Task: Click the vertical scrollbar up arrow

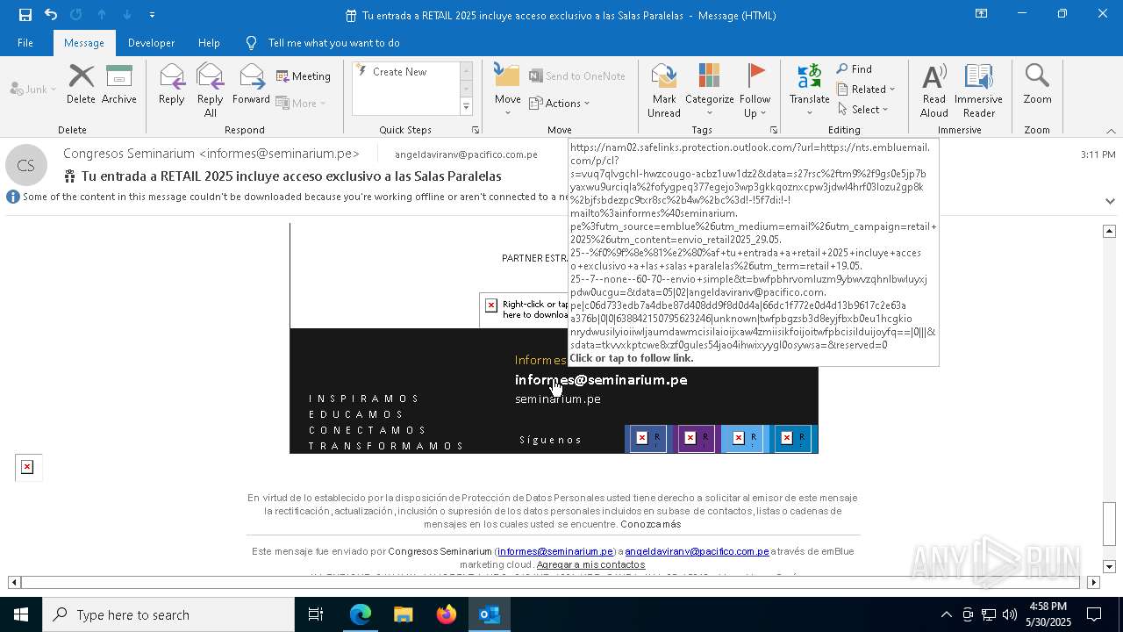Action: click(1109, 231)
